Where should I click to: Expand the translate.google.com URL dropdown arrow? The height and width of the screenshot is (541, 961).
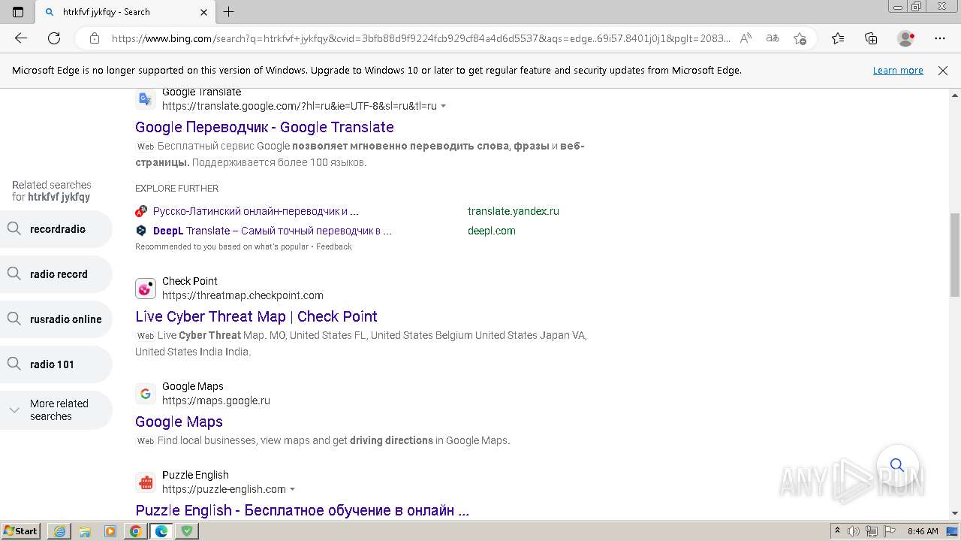(x=443, y=106)
